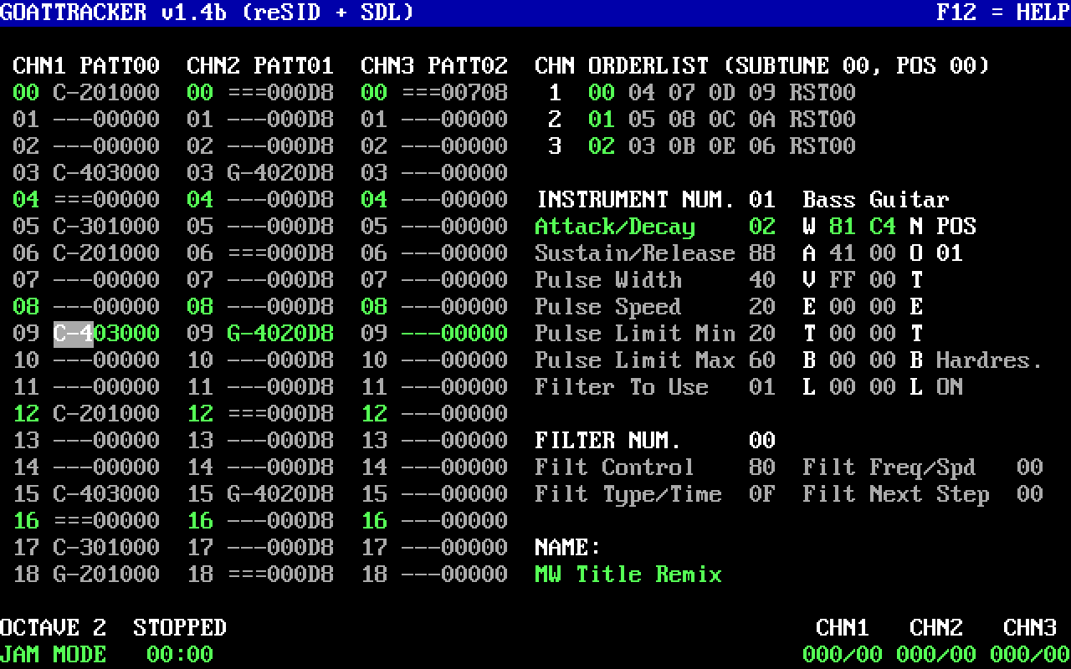Select CHN1 row 05 note C-301000
The height and width of the screenshot is (669, 1071).
click(106, 227)
